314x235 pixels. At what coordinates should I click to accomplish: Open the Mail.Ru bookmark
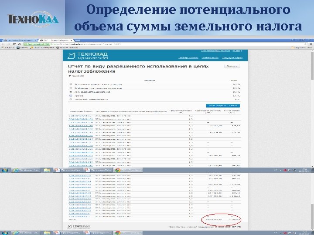click(22, 48)
